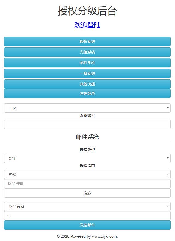Open the 授权系统 menu button
This screenshot has height=241, width=175.
coord(87,41)
